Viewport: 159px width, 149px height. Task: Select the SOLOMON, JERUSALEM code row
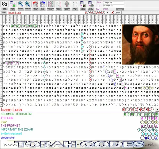click(x=79, y=114)
